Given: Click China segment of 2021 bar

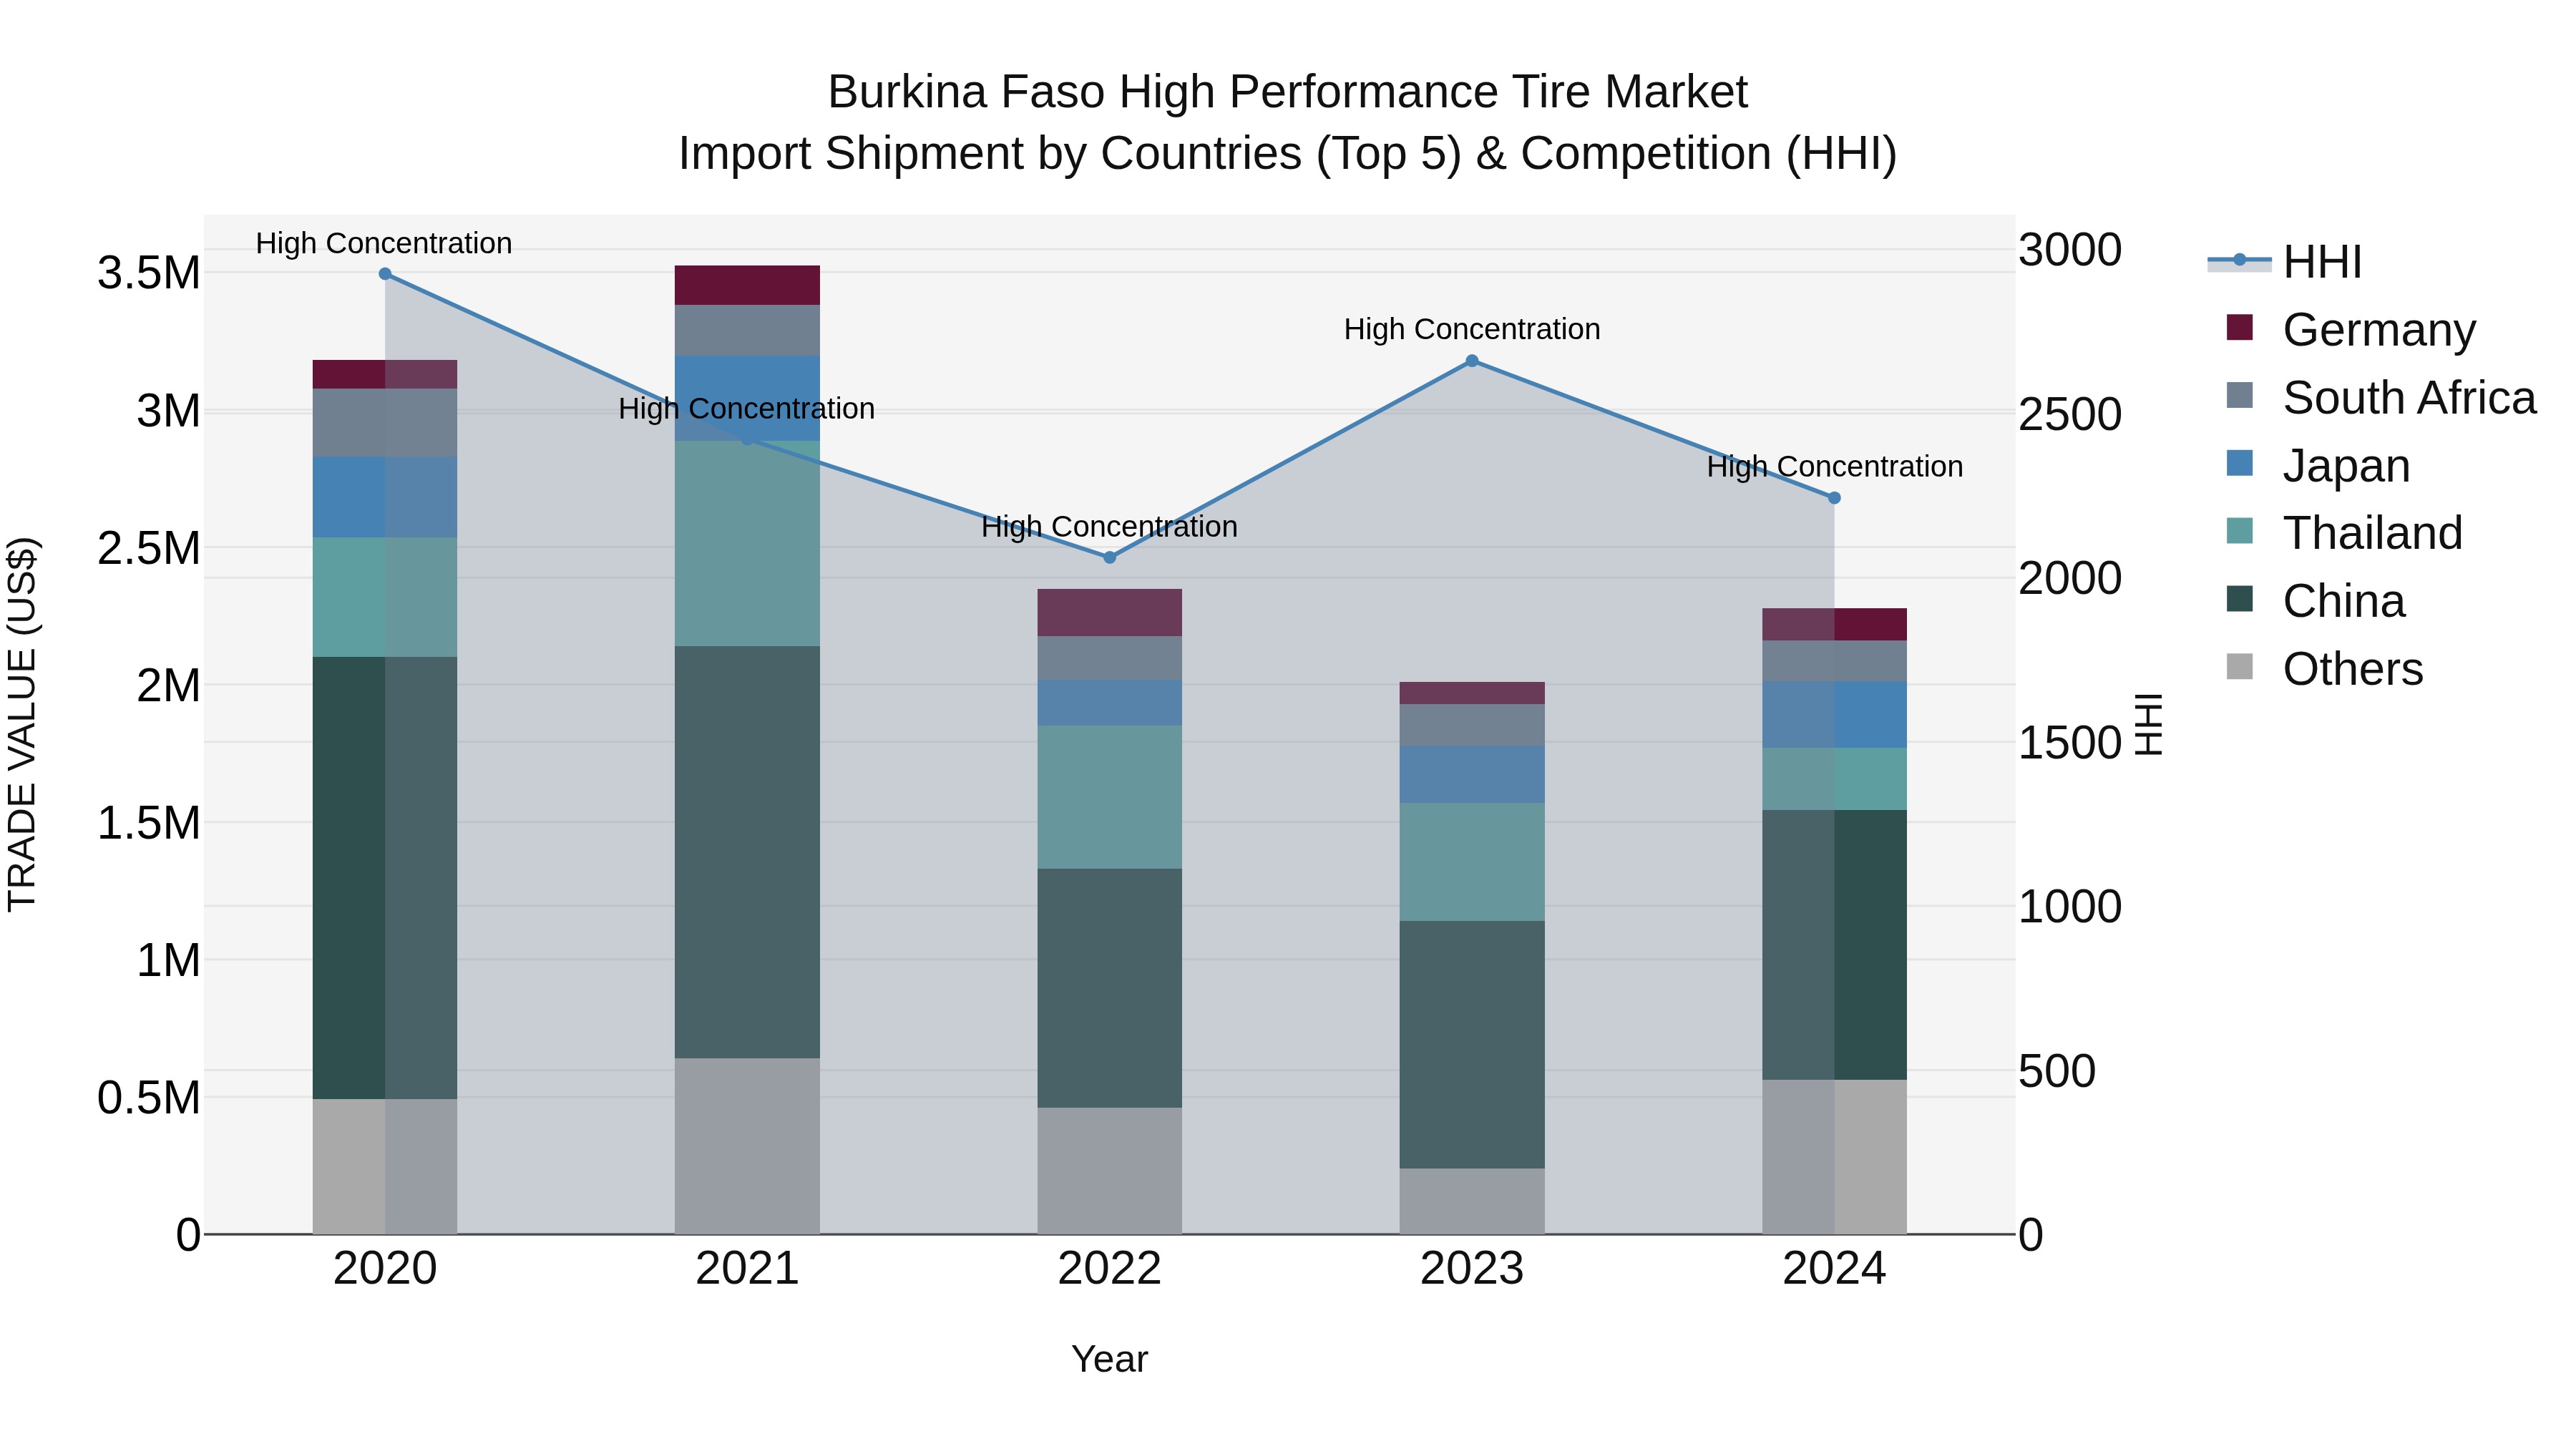Looking at the screenshot, I should (747, 852).
